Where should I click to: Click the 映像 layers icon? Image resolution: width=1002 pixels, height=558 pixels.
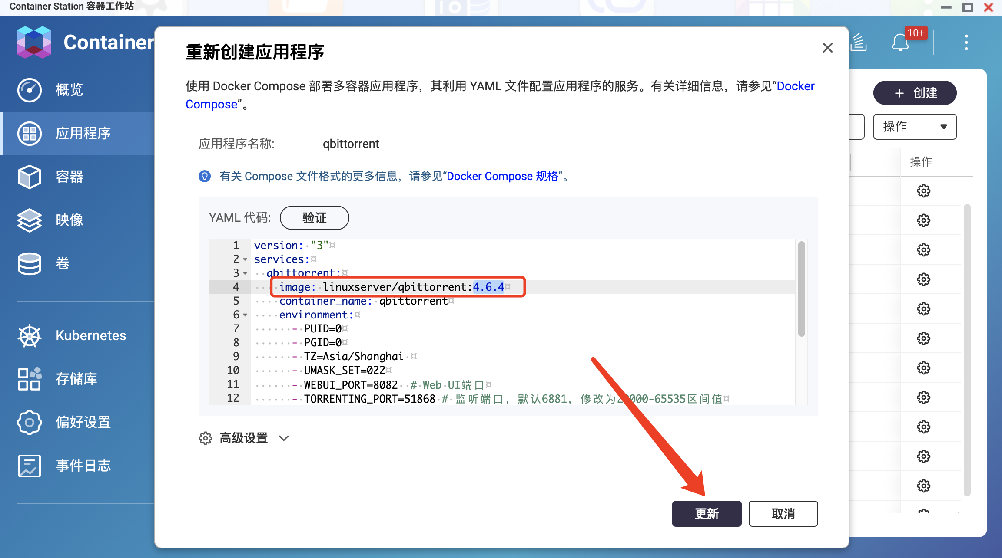[30, 220]
